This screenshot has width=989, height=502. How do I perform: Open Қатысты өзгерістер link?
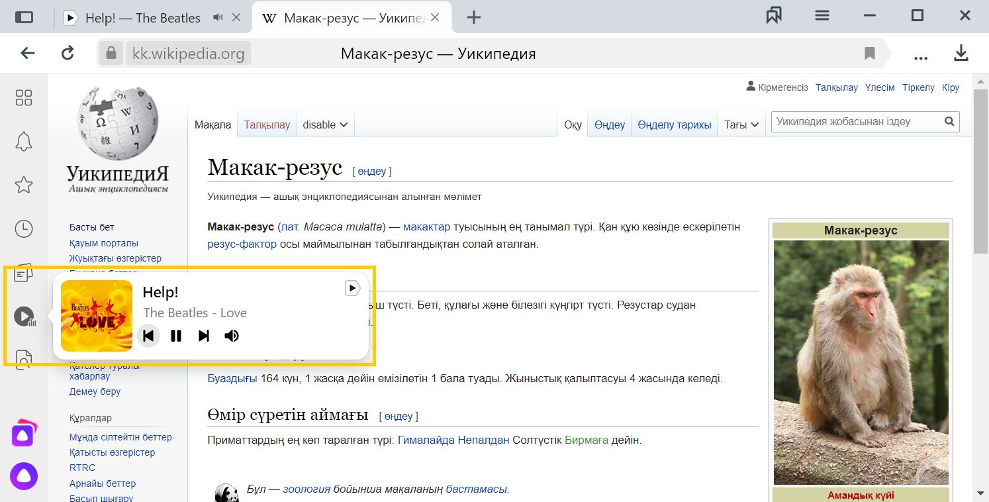113,452
